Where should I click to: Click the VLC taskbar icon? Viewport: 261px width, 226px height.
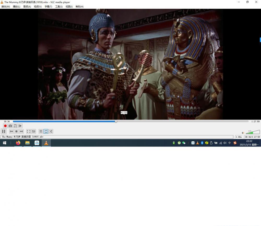46,143
